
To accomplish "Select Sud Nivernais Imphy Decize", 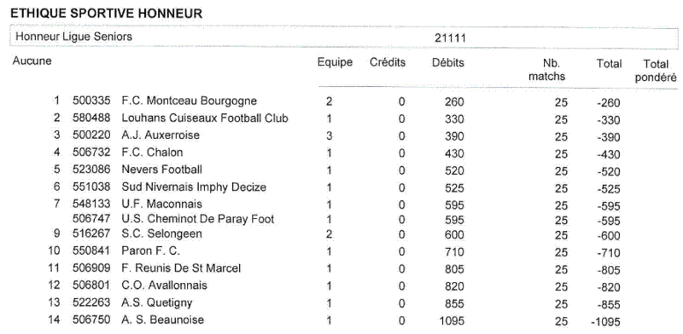I will coord(194,187).
